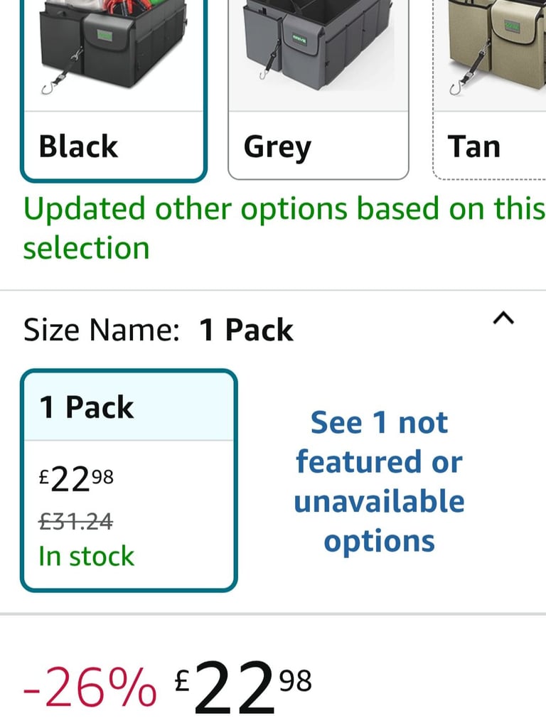Click the Tan label text
This screenshot has width=546, height=728.
click(x=473, y=146)
